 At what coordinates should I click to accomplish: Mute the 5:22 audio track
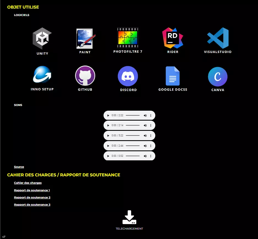pyautogui.click(x=145, y=136)
